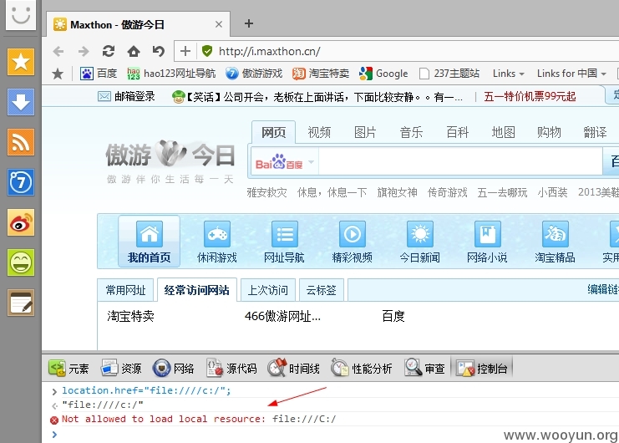Viewport: 619px width, 443px height.
Task: Open the 百度 bookmark
Action: pos(99,74)
